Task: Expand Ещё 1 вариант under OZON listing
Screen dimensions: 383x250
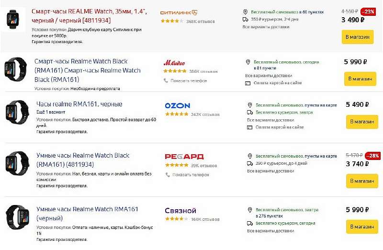Action: point(49,112)
